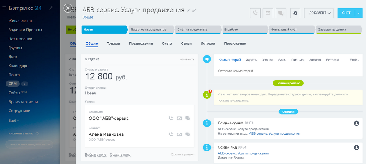Open user avatar on Создана сделка entry
The width and height of the screenshot is (366, 164).
(356, 123)
